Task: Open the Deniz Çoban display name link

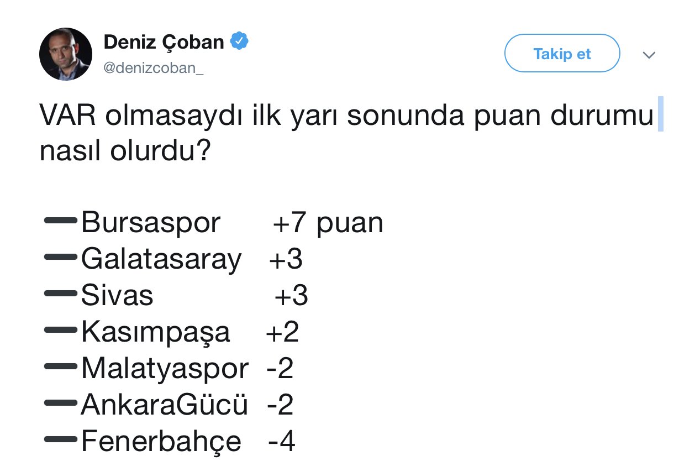Action: click(x=164, y=42)
